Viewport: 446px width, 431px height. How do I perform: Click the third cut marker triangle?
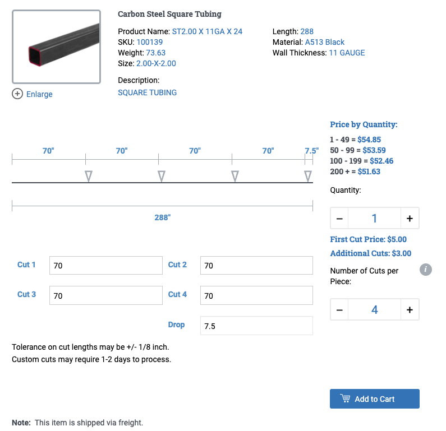(235, 176)
